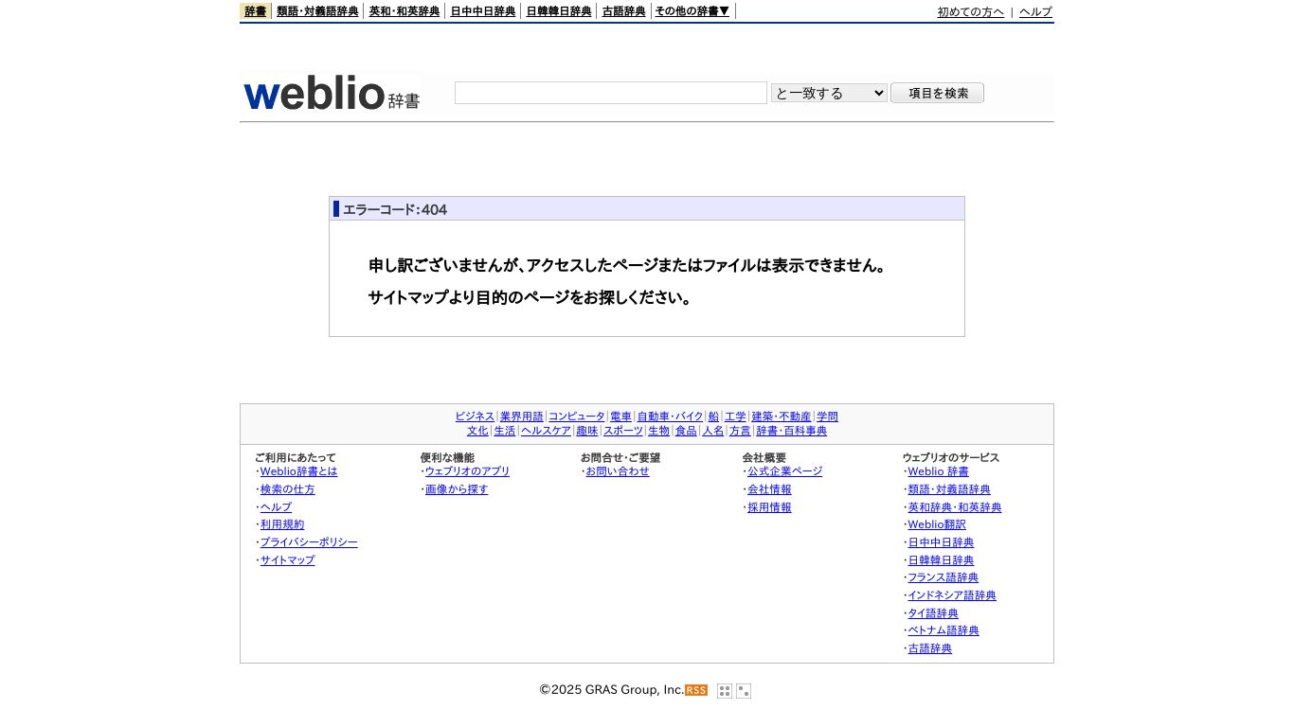
Task: Open Weblio翻訳 link
Action: (937, 524)
